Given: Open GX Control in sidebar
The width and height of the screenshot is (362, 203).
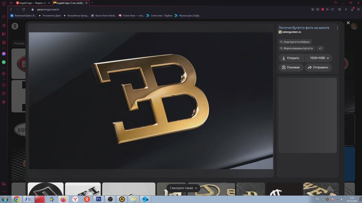Looking at the screenshot, I should pyautogui.click(x=4, y=17).
